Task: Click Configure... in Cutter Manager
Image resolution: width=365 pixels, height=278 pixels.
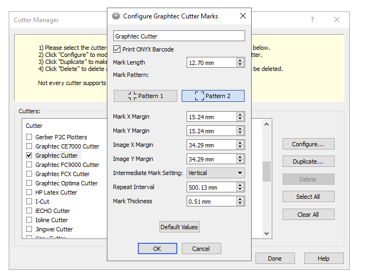Action: [308, 144]
